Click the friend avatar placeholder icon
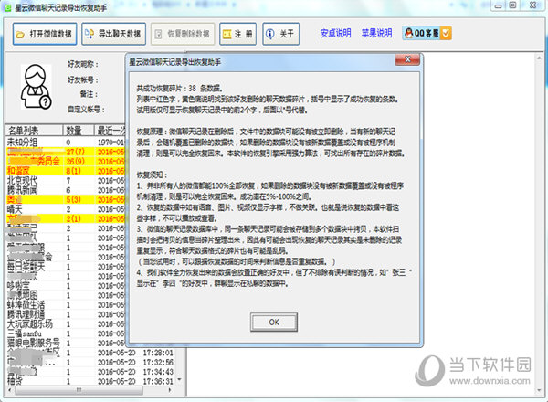 coord(37,87)
